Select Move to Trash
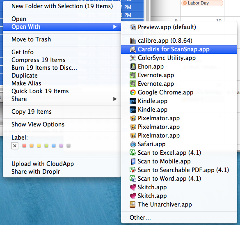Image resolution: width=240 pixels, height=225 pixels. pos(62,39)
